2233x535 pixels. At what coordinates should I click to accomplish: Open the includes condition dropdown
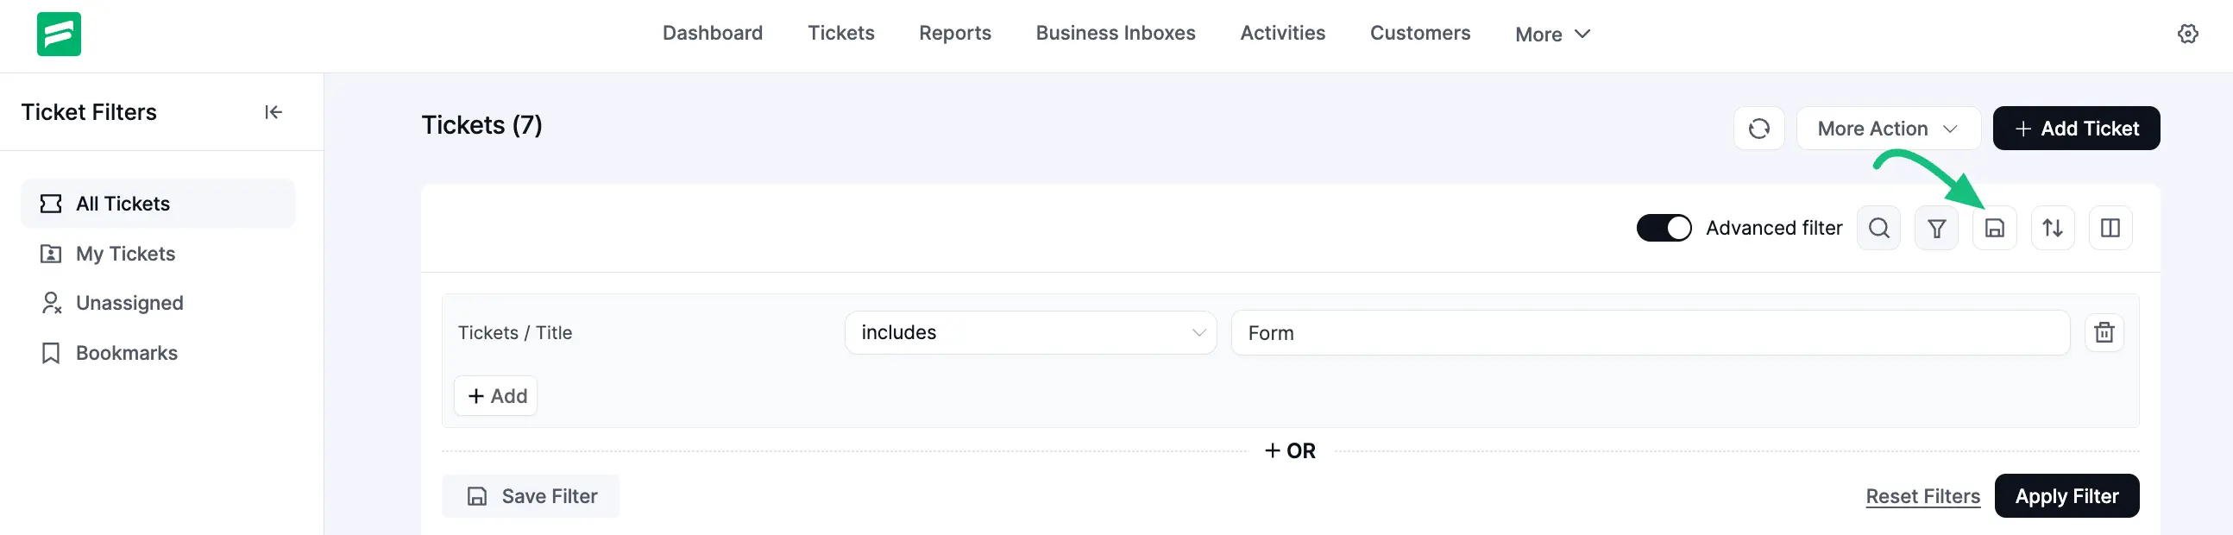(x=1030, y=333)
